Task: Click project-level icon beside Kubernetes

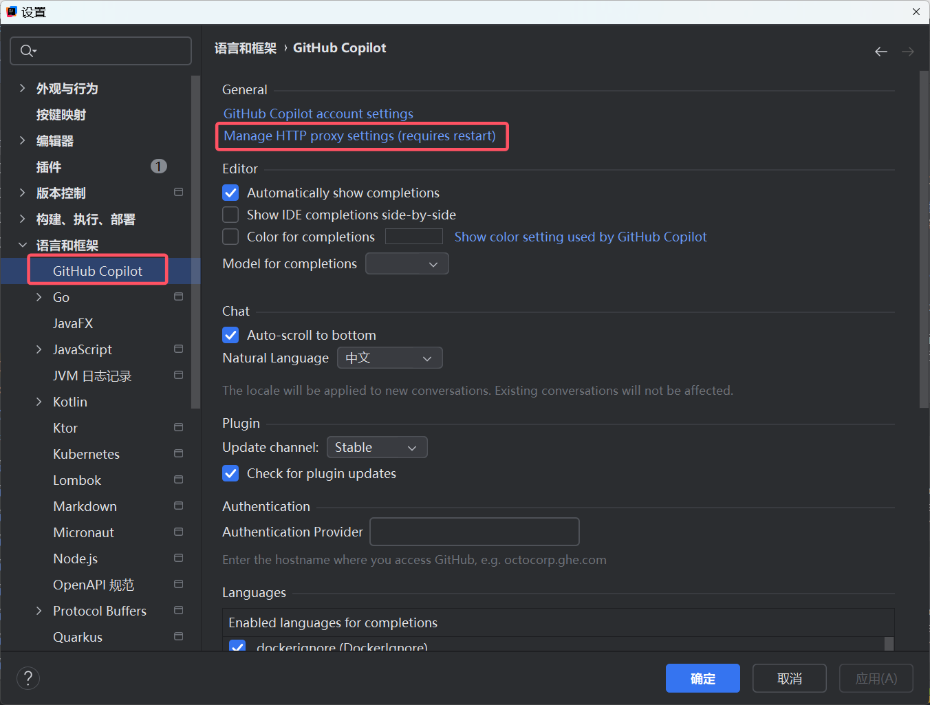Action: [x=179, y=453]
